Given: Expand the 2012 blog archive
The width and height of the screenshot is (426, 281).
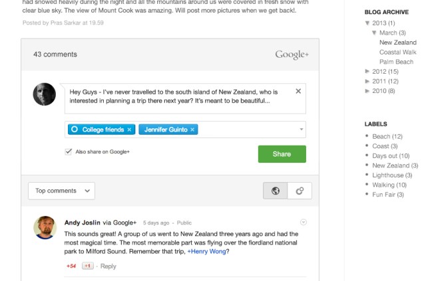Looking at the screenshot, I should [368, 71].
